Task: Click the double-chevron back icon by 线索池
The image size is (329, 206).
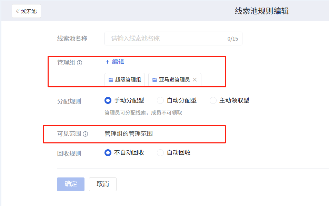Action: pos(18,11)
